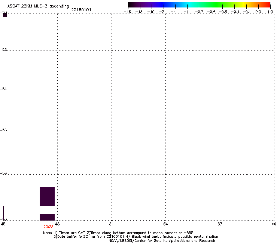Click the 0.0 colorbar tick label

[x=258, y=12]
